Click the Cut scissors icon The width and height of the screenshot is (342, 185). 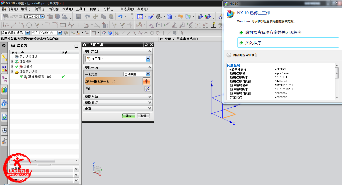tap(95, 17)
